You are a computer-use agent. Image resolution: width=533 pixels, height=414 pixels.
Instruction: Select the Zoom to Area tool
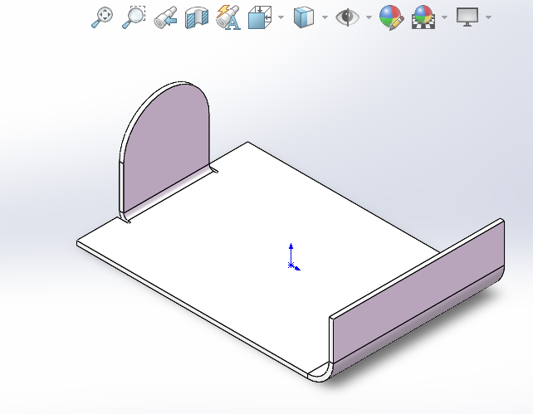click(134, 17)
